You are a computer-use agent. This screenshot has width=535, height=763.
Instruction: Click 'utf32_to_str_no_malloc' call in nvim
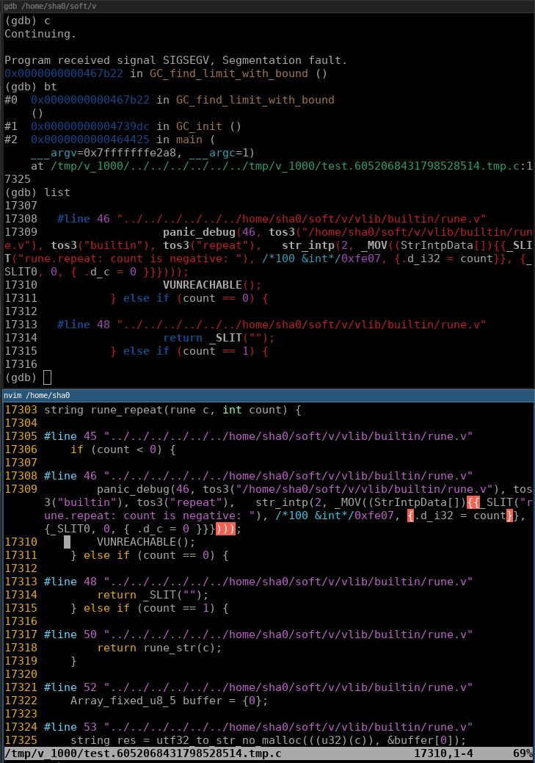(x=228, y=741)
